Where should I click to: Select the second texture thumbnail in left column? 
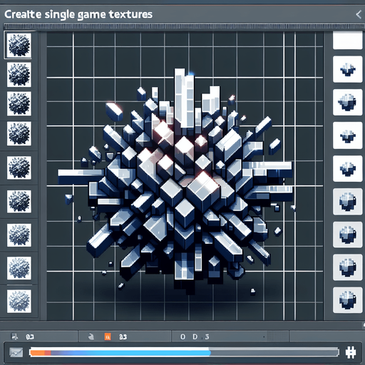19,75
